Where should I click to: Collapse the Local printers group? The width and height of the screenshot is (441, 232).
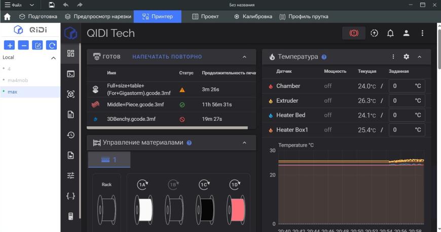coord(53,58)
